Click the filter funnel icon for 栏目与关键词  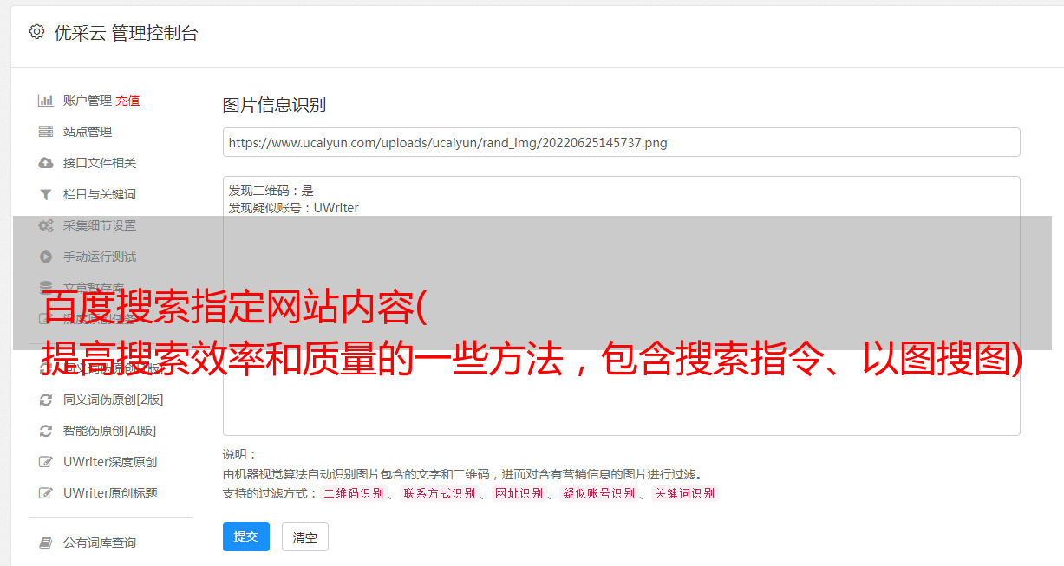pyautogui.click(x=46, y=194)
